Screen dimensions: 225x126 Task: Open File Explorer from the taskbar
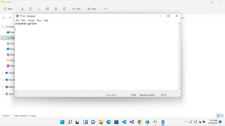(101, 122)
